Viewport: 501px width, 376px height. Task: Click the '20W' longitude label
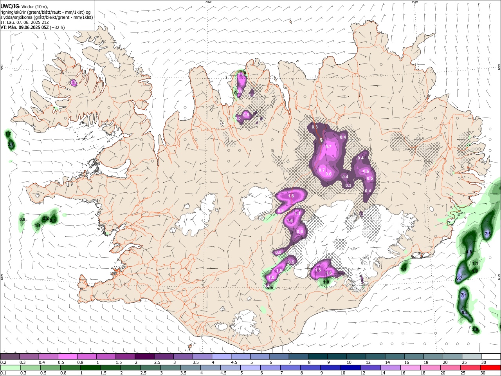208,2
